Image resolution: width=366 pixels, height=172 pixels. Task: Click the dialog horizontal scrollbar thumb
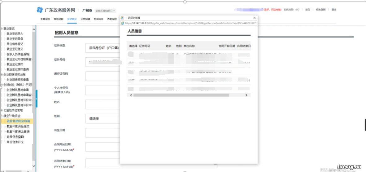(181, 95)
